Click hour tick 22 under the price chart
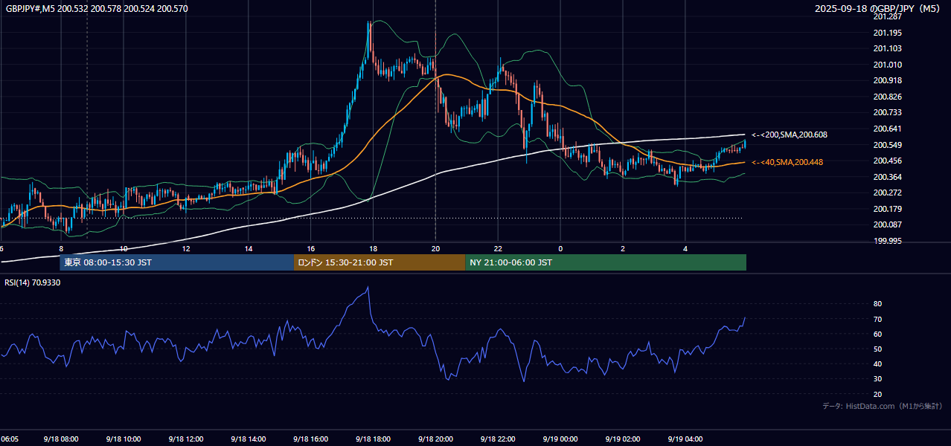Image resolution: width=951 pixels, height=446 pixels. (x=498, y=249)
